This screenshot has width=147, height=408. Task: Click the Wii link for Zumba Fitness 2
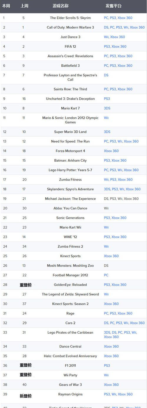pos(106,247)
